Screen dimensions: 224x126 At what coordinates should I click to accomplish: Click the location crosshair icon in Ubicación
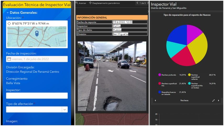[9, 23]
